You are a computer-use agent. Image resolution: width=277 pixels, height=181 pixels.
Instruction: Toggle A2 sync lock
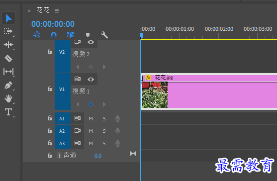[78, 130]
